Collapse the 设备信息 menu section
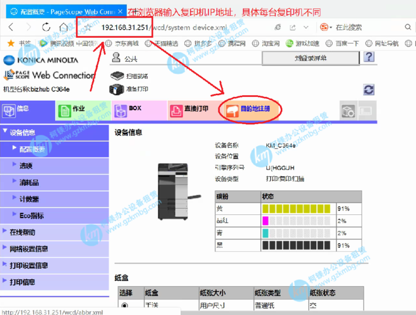 [54, 132]
